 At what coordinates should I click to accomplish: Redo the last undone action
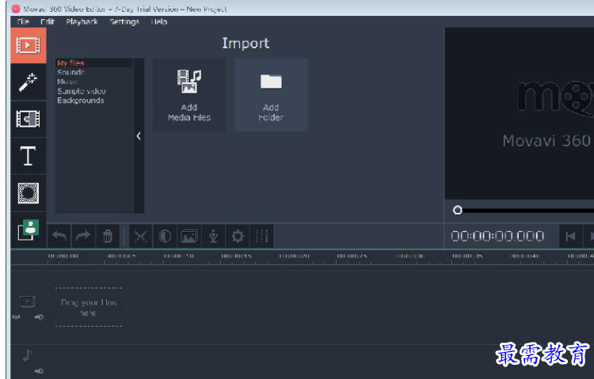click(83, 237)
